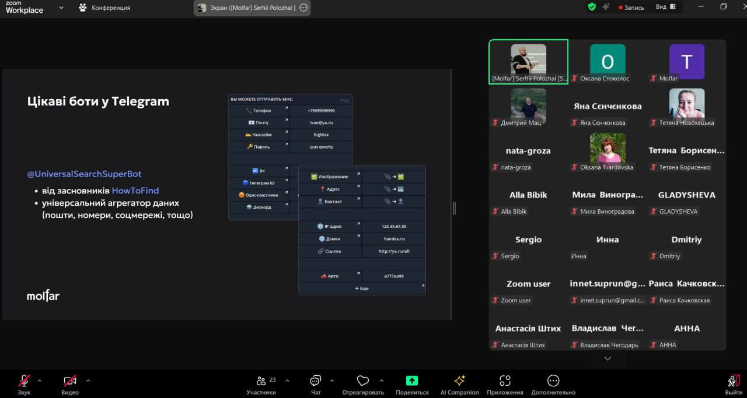The image size is (747, 398).
Task: Expand the arrow next to Участники
Action: click(287, 381)
